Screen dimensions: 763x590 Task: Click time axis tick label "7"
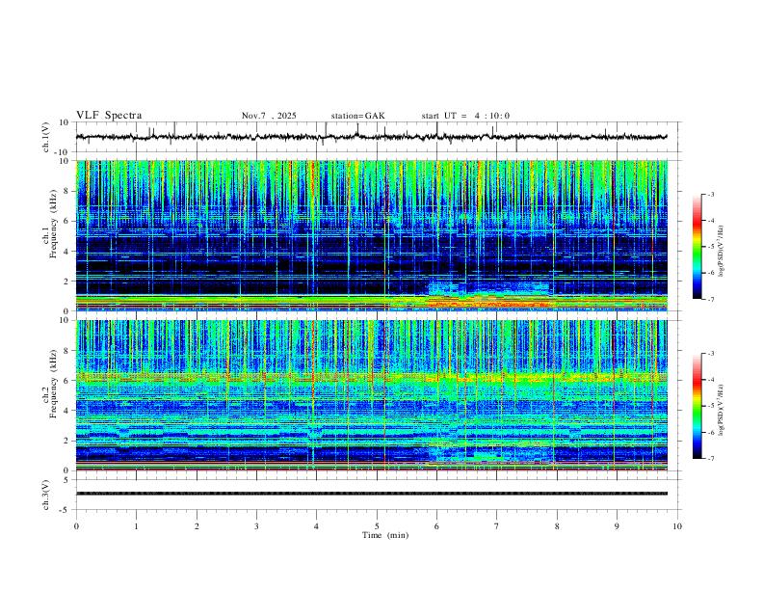[x=497, y=526]
